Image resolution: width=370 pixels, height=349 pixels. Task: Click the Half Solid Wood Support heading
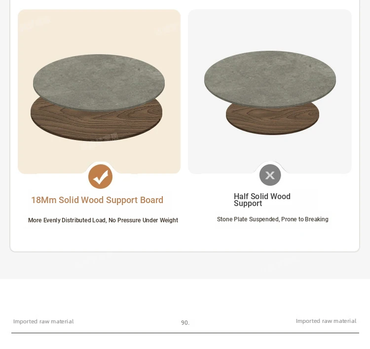pos(262,200)
